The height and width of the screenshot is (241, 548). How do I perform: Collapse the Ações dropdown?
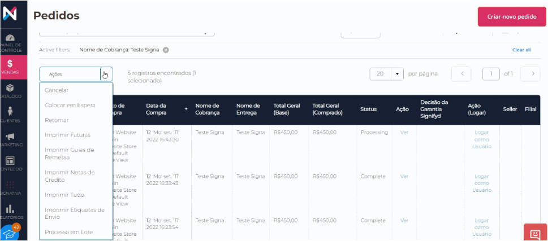click(106, 74)
